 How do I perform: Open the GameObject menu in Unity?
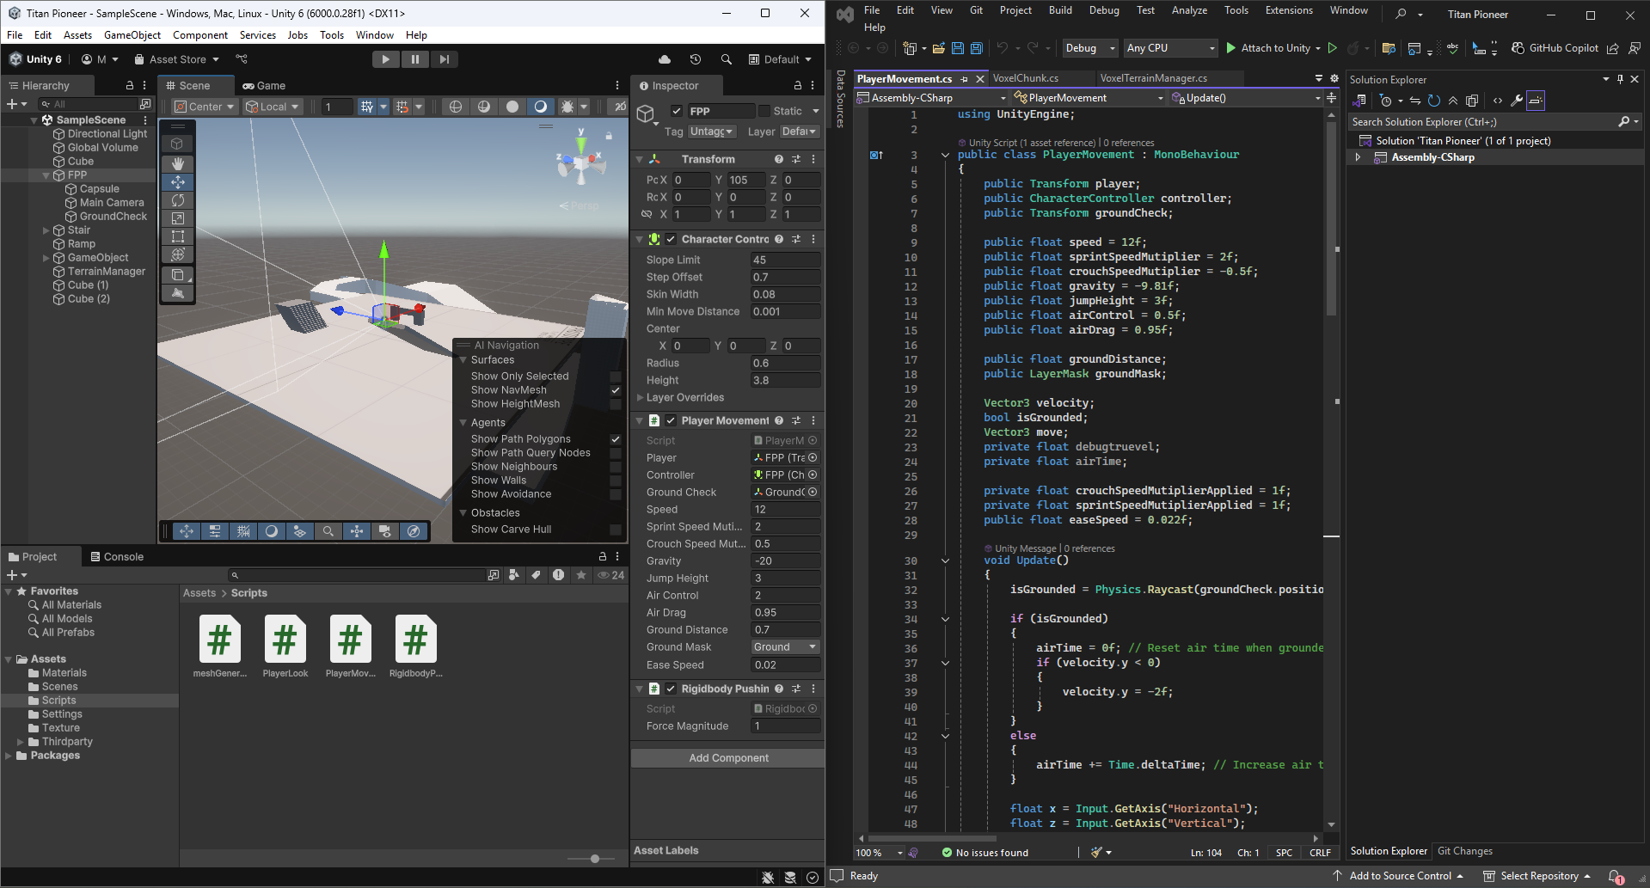[132, 35]
